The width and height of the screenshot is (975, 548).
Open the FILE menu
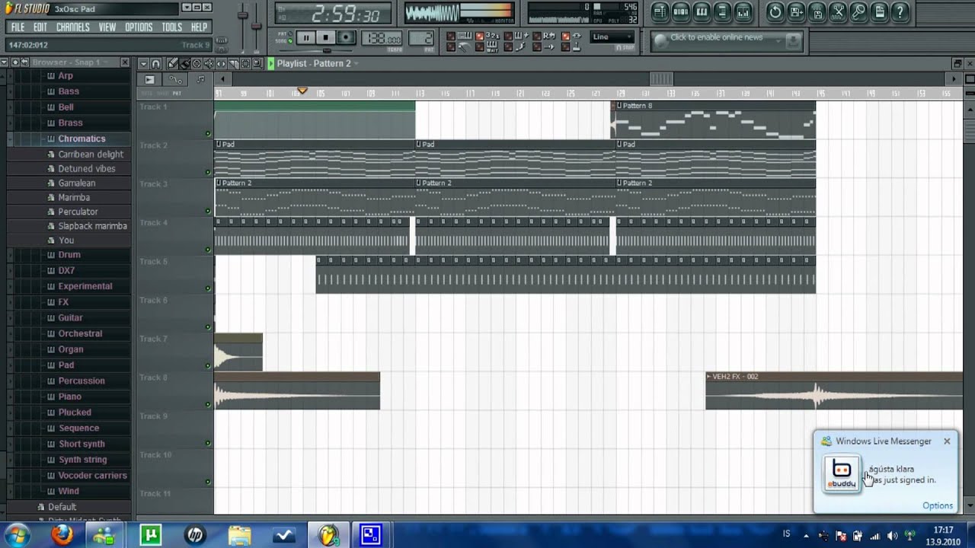(x=18, y=27)
